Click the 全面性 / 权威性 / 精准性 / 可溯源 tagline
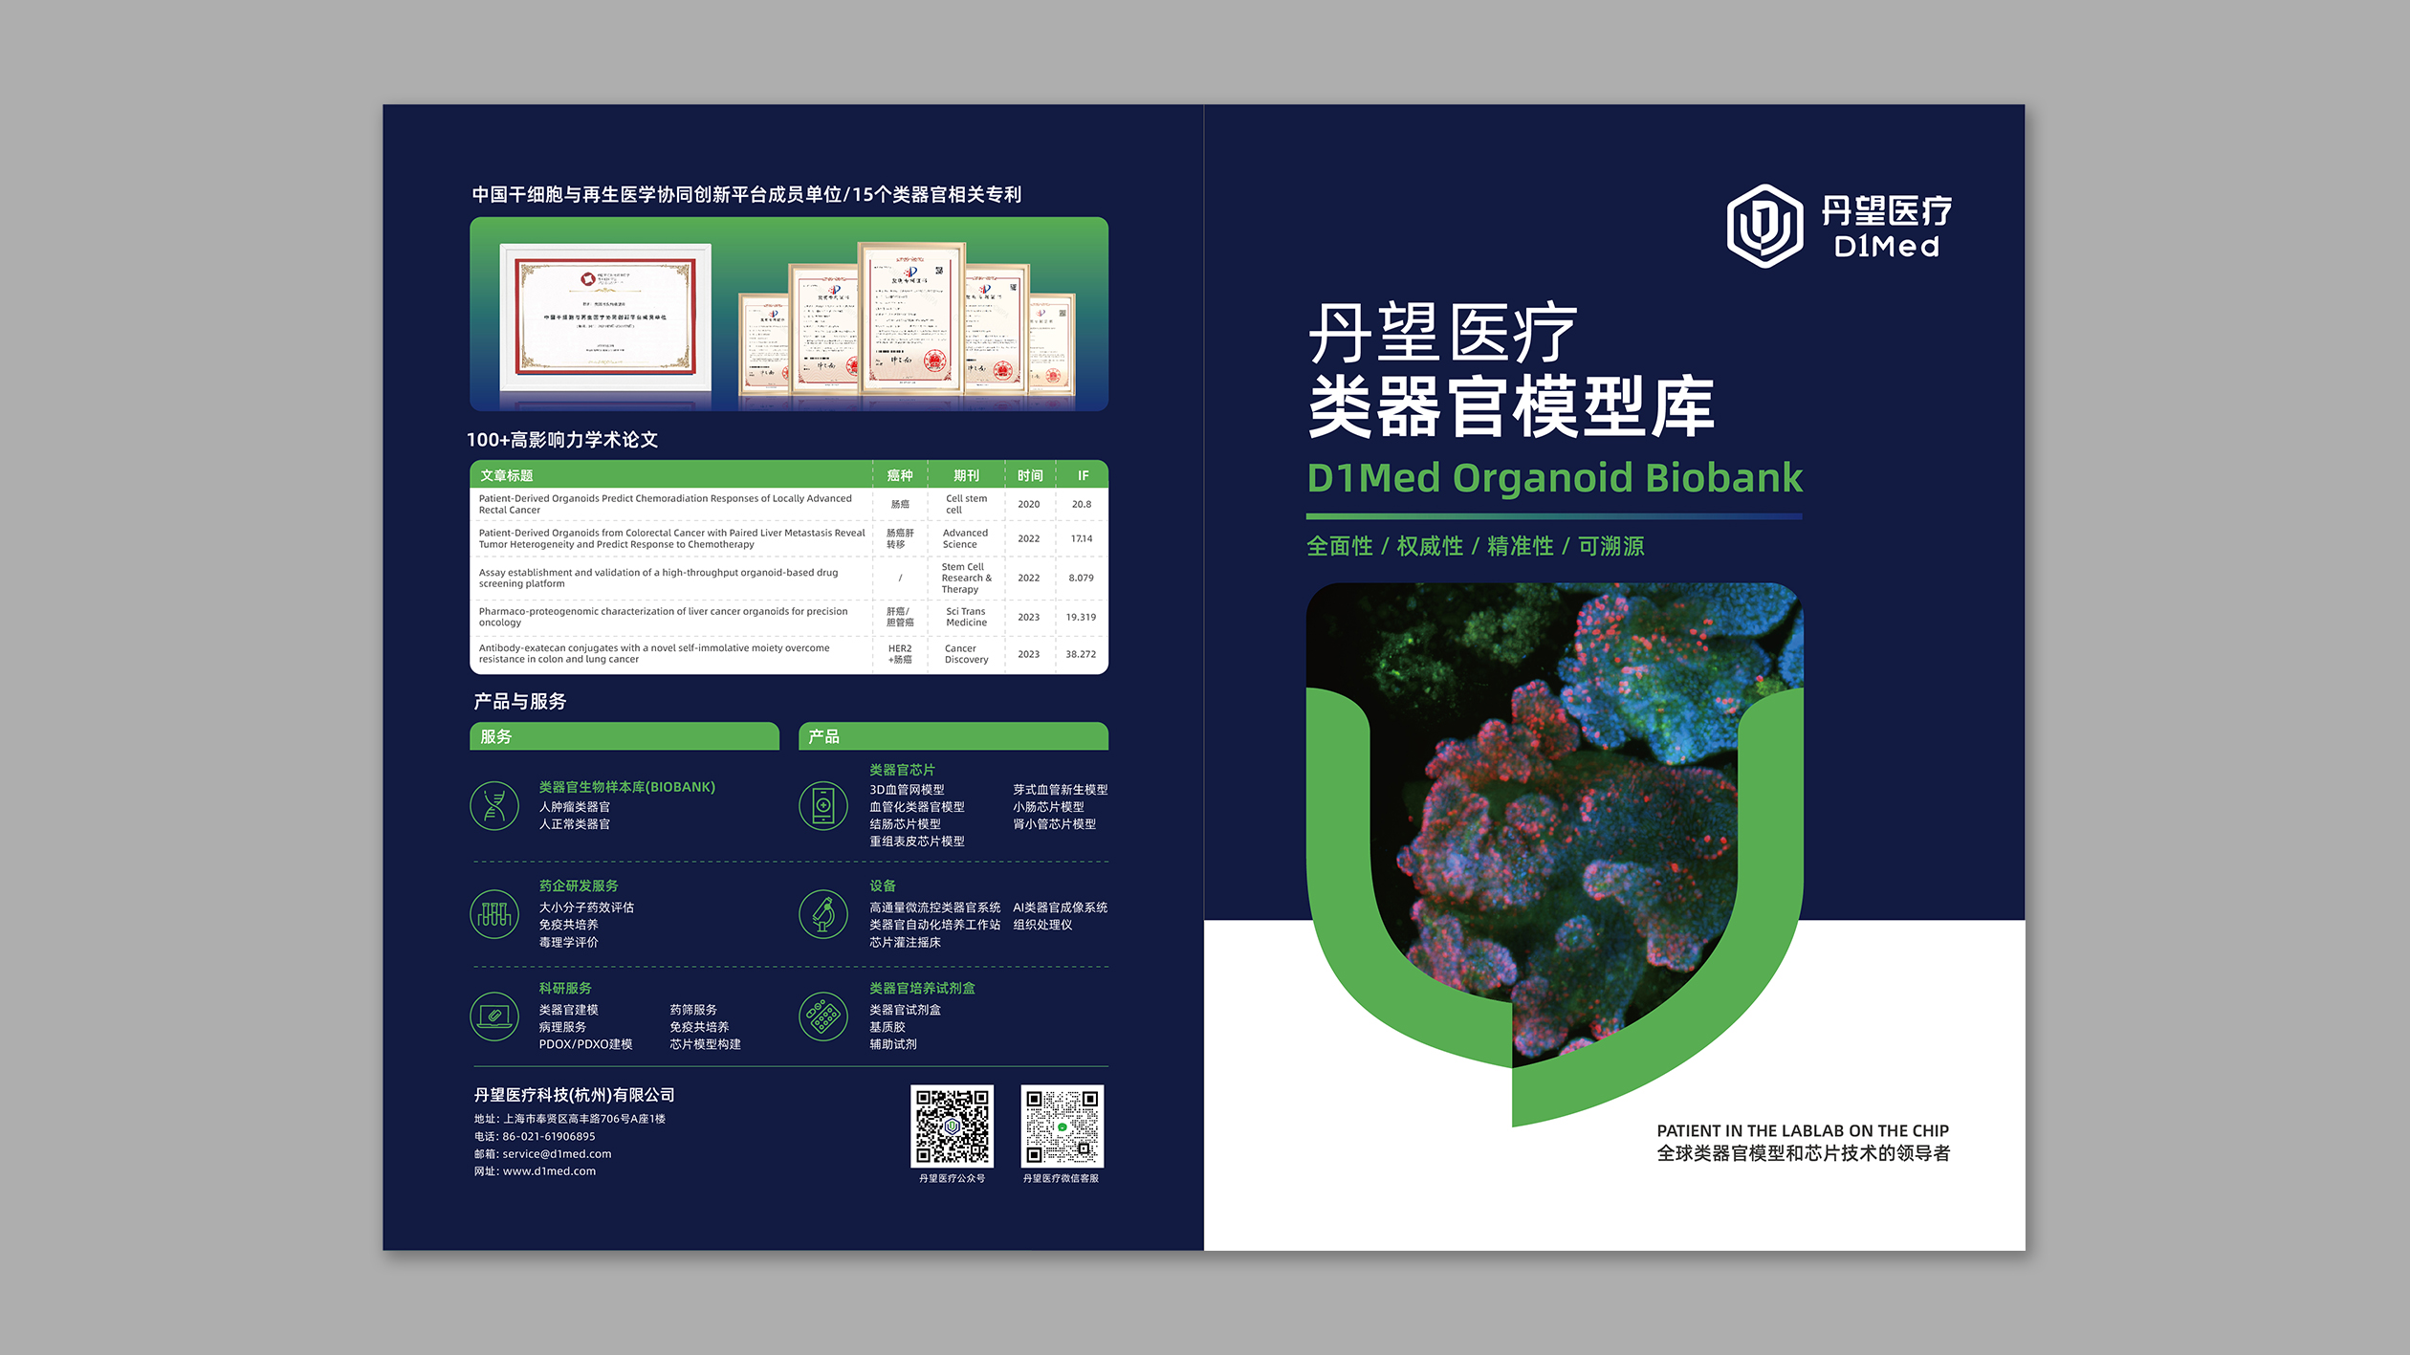The height and width of the screenshot is (1355, 2410). (1476, 546)
